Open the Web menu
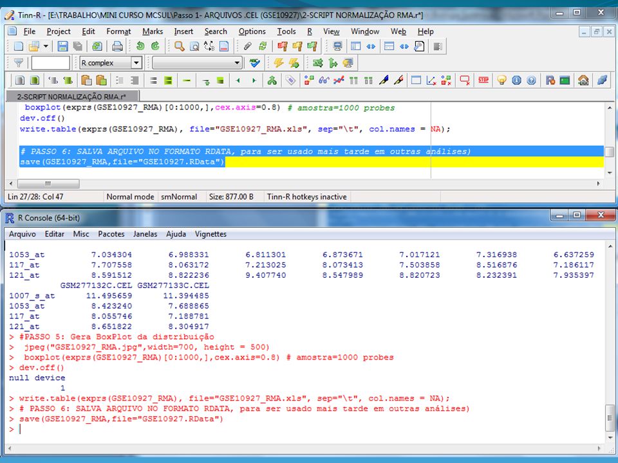 398,32
